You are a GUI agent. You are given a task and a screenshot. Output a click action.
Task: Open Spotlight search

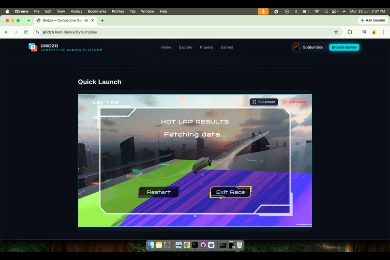coord(326,12)
